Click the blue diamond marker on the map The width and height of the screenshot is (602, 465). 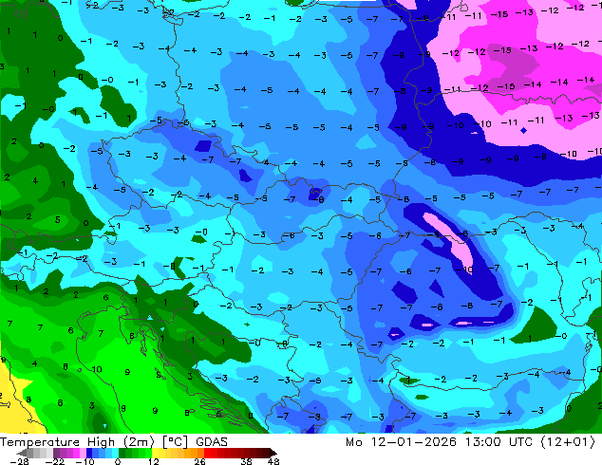click(524, 130)
